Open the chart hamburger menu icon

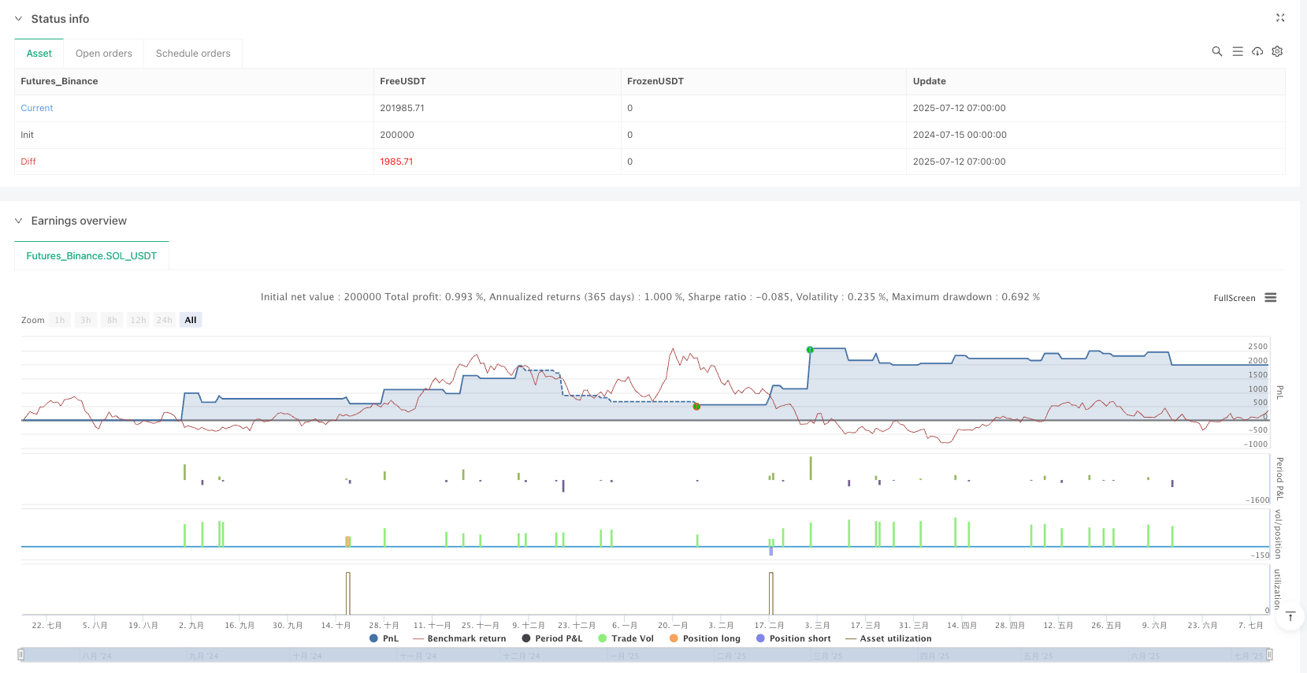coord(1270,298)
